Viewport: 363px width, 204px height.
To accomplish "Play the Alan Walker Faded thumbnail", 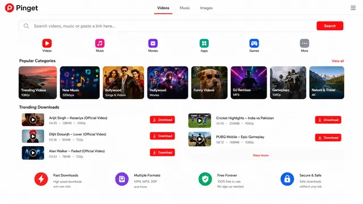I will coord(33,153).
